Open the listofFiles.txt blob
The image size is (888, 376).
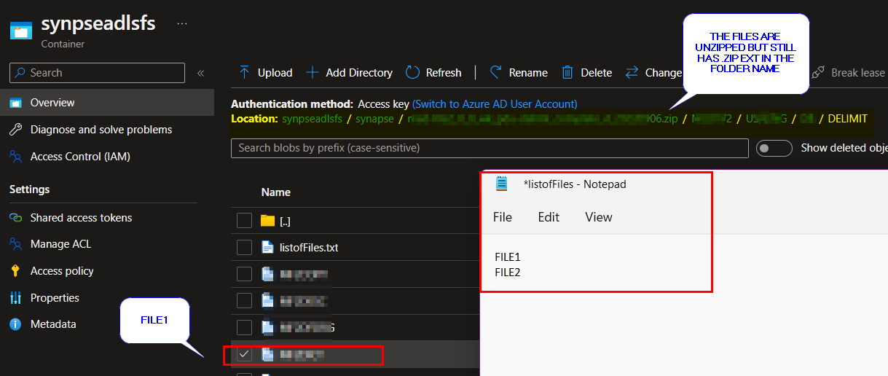[309, 248]
